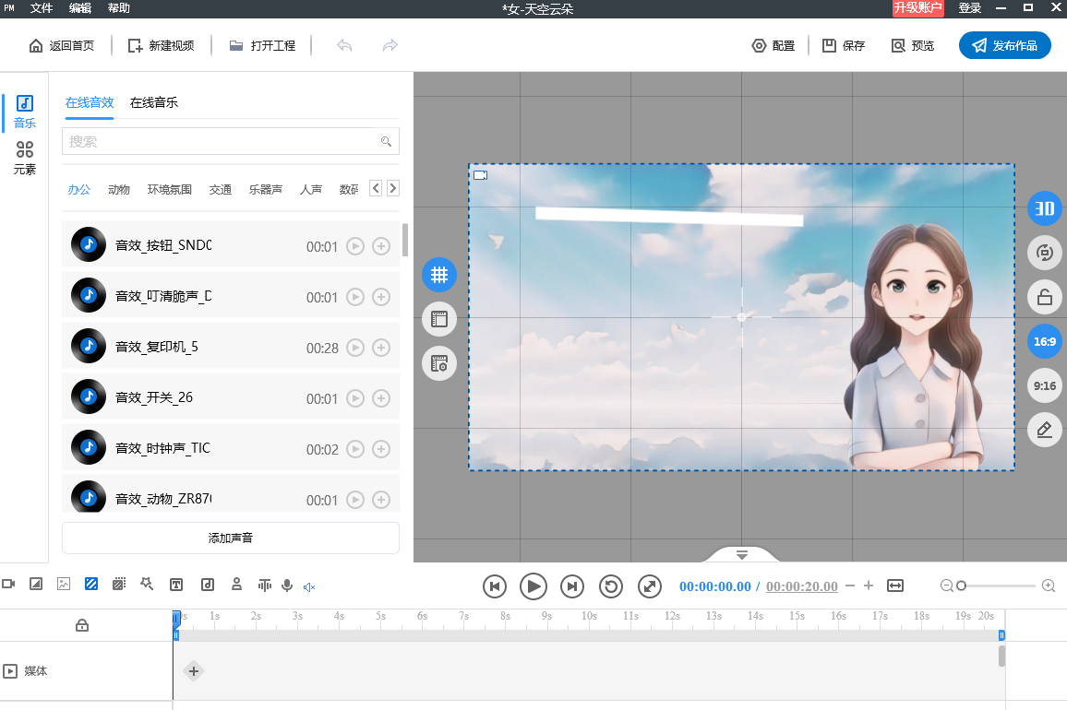Click 打开工程 button
This screenshot has width=1067, height=710.
(x=262, y=45)
